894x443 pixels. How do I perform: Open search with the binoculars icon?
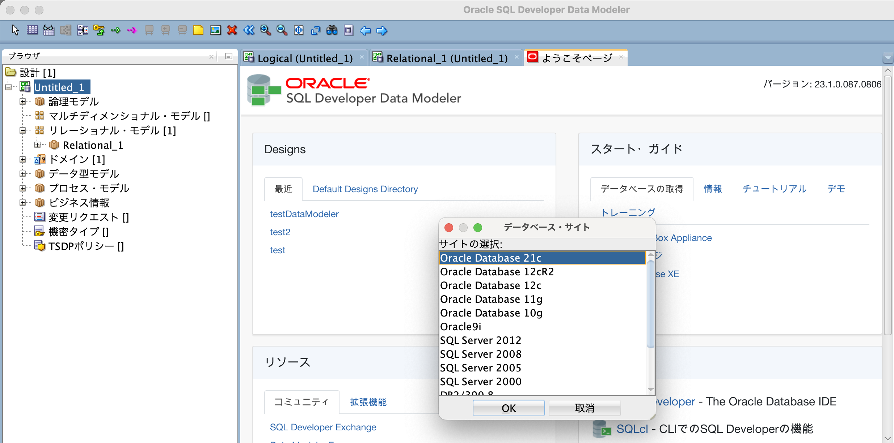coord(333,31)
